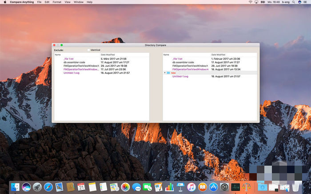The width and height of the screenshot is (311, 194).
Task: Open iTunes from the Dock
Action: [x=191, y=187]
